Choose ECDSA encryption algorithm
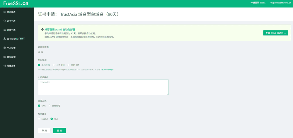 [x=39, y=119]
